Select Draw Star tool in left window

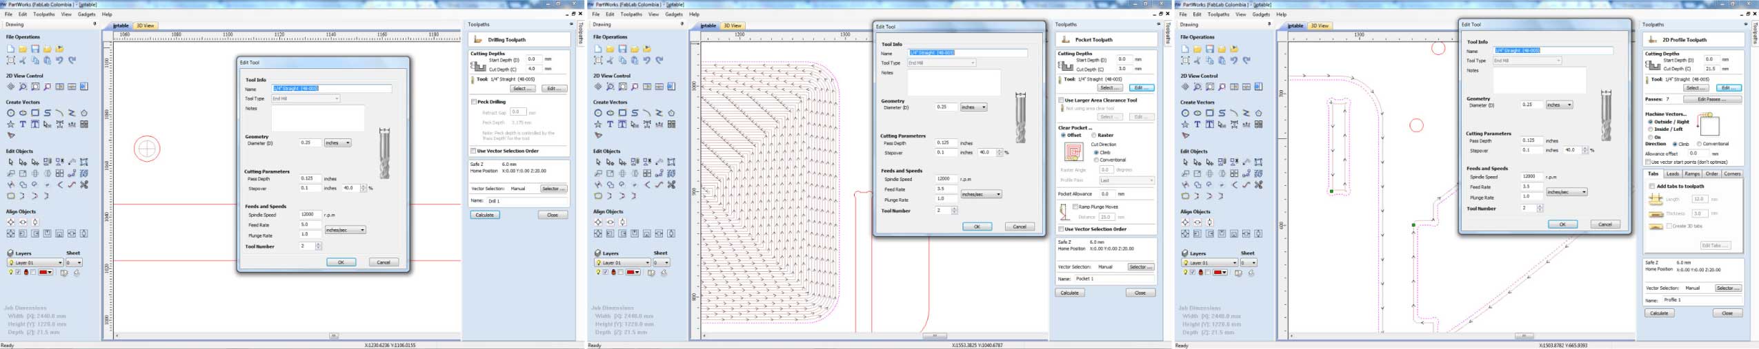pos(10,125)
